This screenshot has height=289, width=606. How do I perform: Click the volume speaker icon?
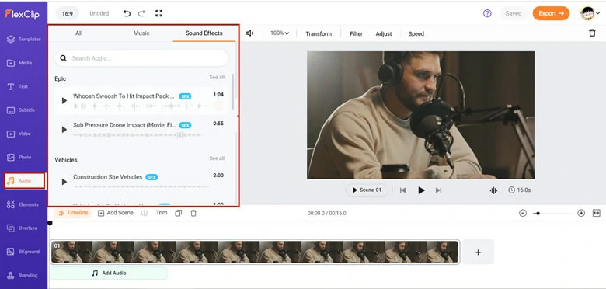pyautogui.click(x=249, y=33)
